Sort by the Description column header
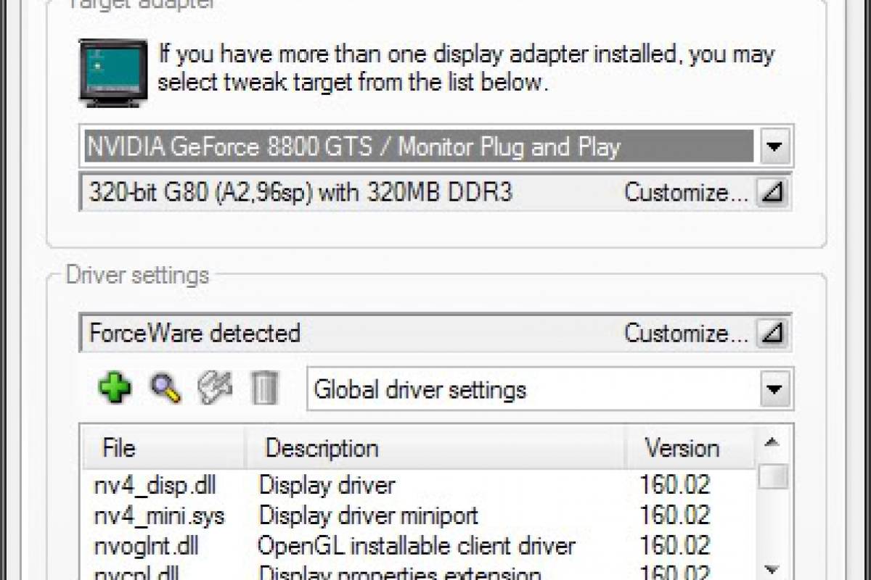Viewport: 871px width, 580px height. [322, 448]
